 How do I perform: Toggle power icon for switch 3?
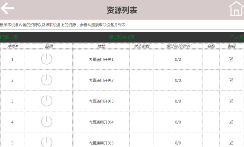click(47, 101)
